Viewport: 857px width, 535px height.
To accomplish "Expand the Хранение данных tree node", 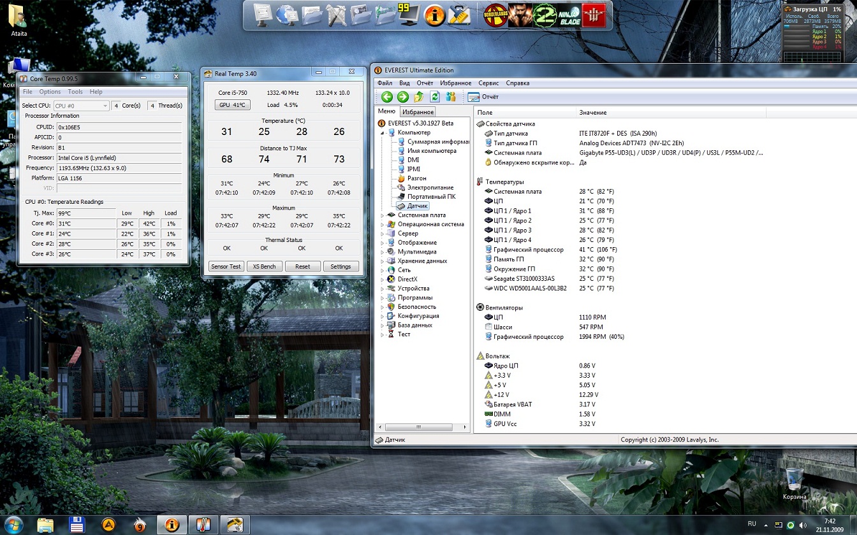I will [383, 261].
